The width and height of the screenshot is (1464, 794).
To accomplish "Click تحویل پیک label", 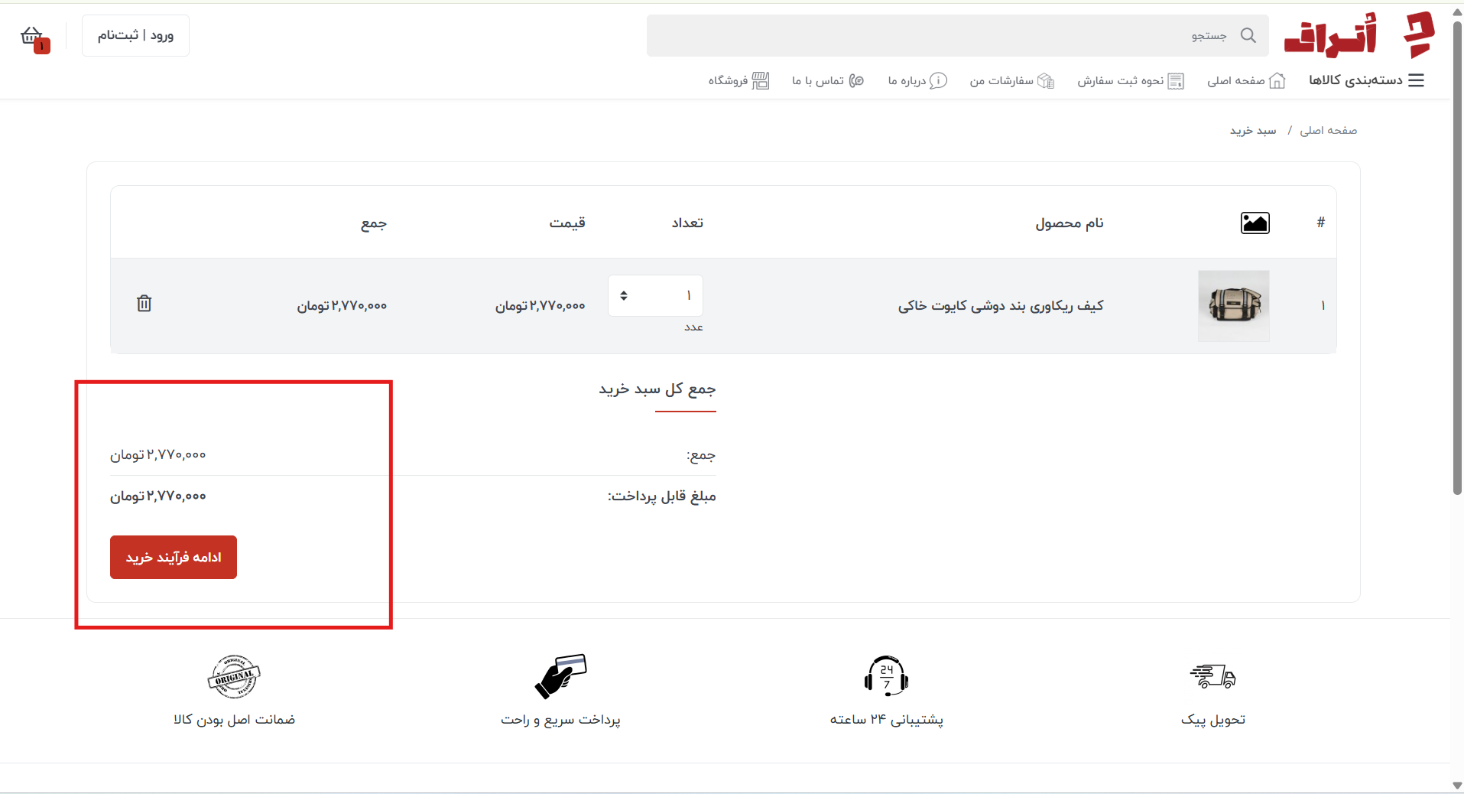I will coord(1213,720).
